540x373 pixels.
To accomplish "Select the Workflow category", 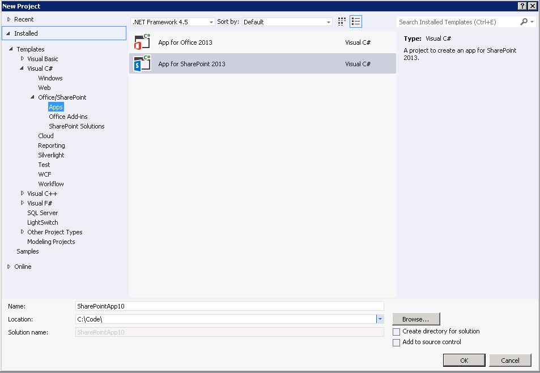I will coord(51,184).
